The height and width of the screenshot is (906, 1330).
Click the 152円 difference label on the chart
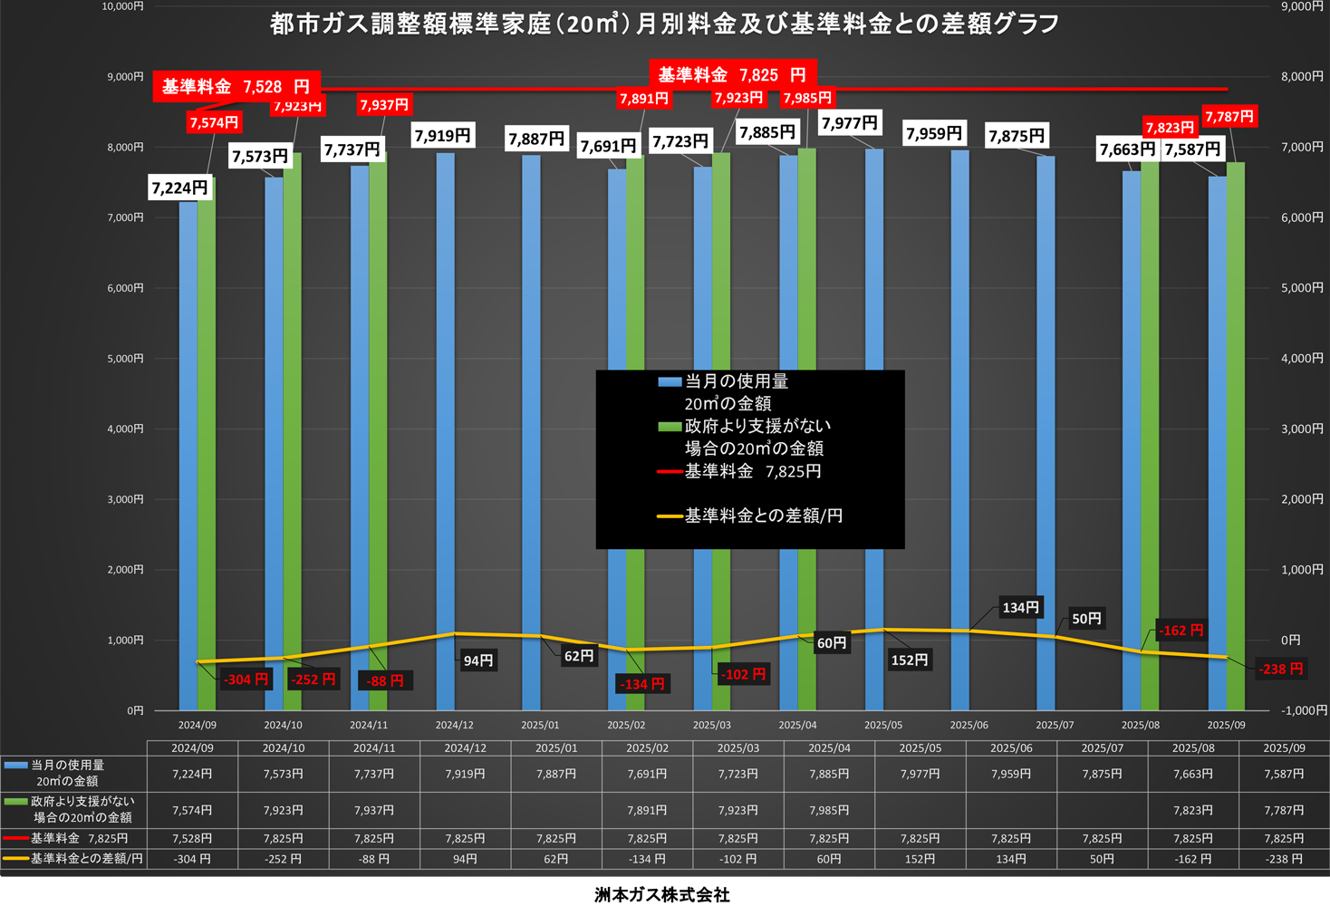(x=909, y=660)
